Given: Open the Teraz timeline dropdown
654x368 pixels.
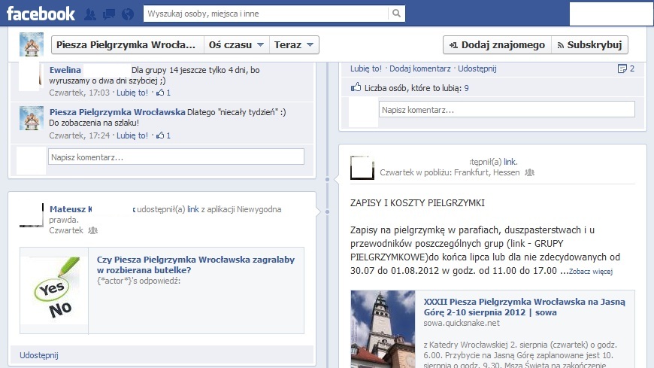Looking at the screenshot, I should [x=294, y=45].
